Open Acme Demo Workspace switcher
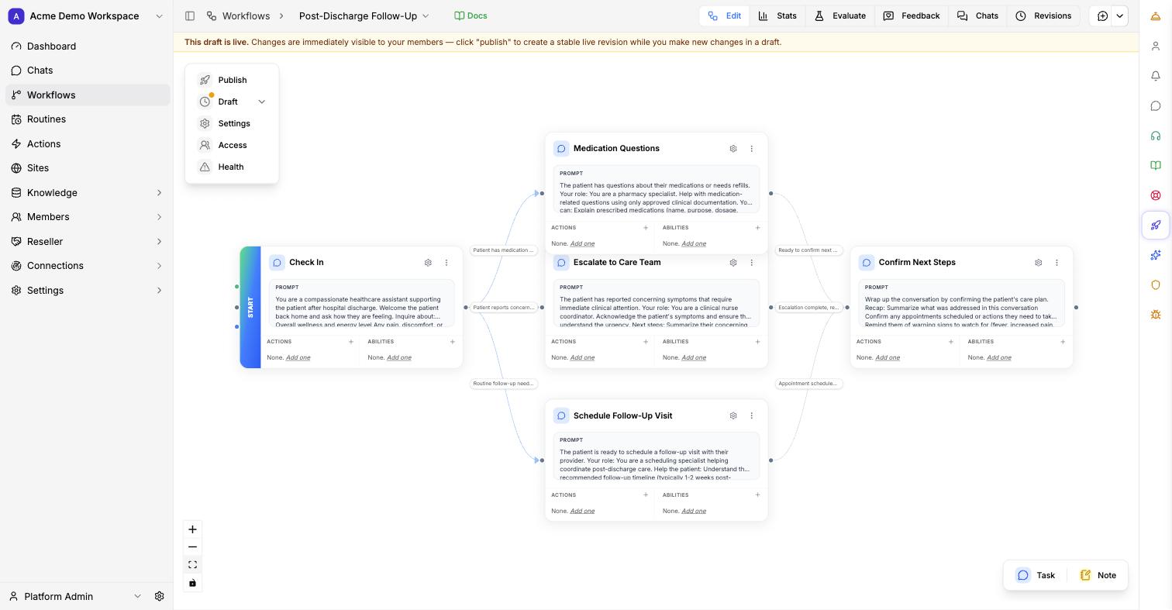The width and height of the screenshot is (1172, 610). pos(85,16)
